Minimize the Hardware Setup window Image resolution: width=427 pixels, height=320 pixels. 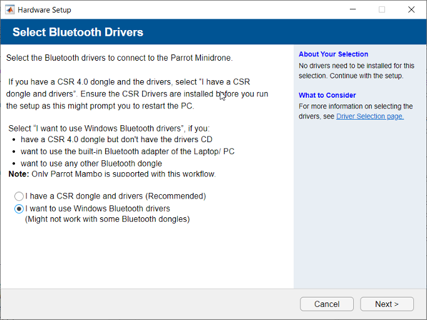click(x=352, y=9)
